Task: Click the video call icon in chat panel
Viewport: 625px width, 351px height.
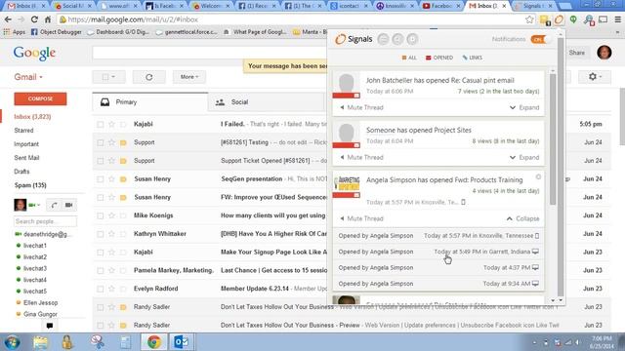Action: point(69,205)
